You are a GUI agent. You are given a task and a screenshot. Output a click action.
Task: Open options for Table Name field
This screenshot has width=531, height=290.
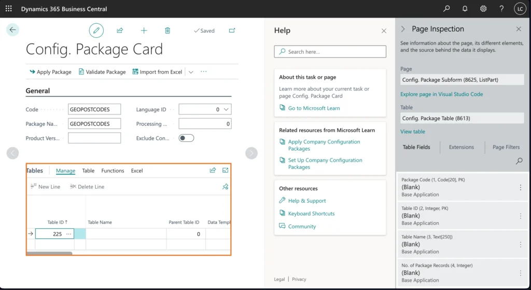(x=521, y=244)
